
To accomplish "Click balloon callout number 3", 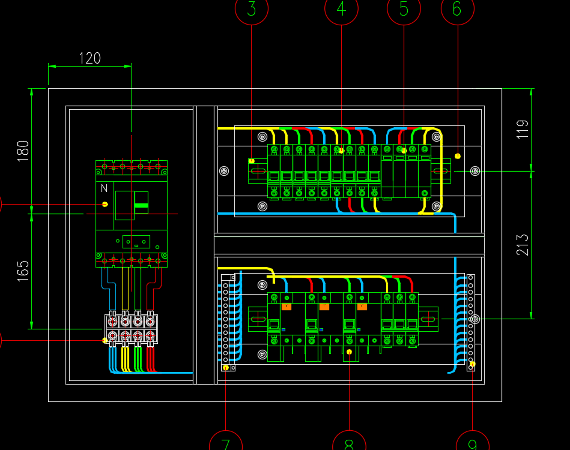I will coord(251,9).
